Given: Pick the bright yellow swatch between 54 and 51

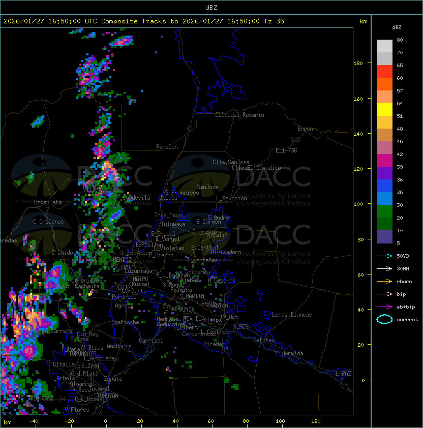Looking at the screenshot, I should 384,110.
